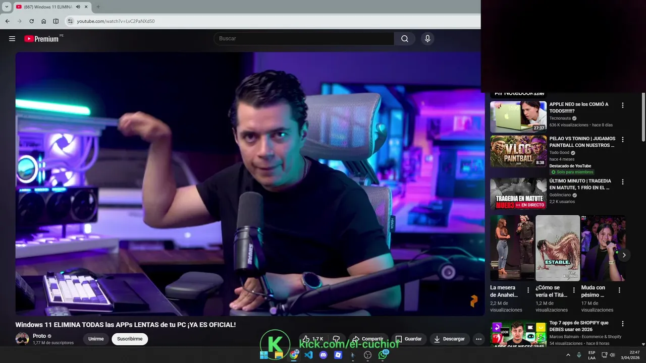The image size is (646, 363).
Task: Dislike the video with thumbs down
Action: [x=336, y=339]
